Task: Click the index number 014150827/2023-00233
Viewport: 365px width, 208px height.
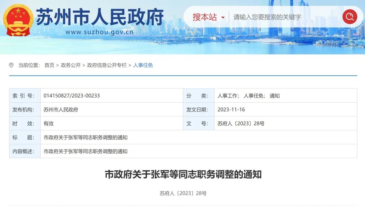Action: pos(72,96)
